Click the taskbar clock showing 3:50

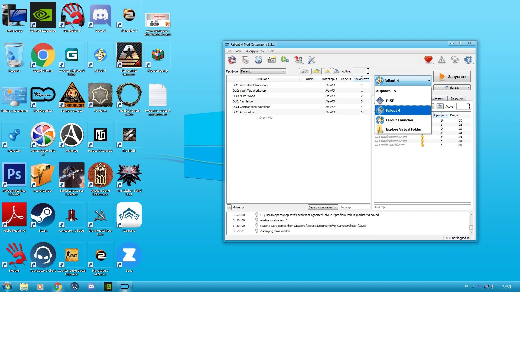click(x=506, y=287)
